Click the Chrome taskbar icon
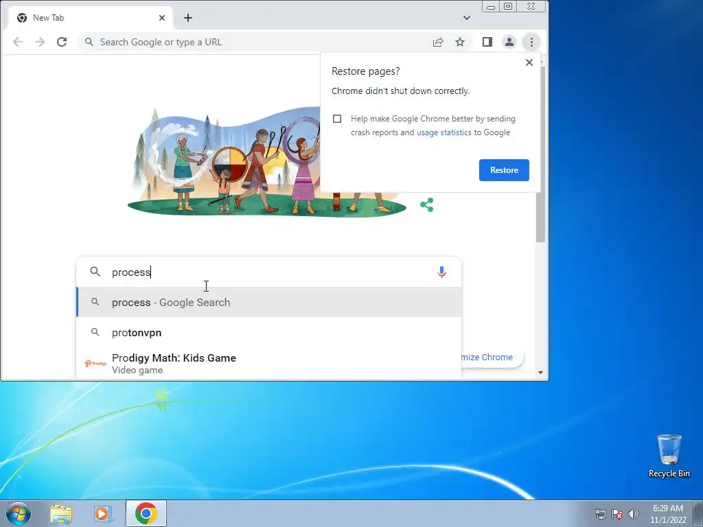703x527 pixels. 146,513
